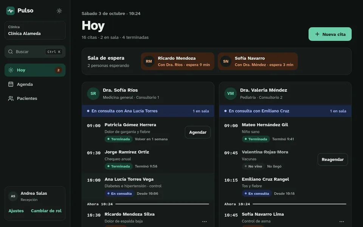Click Agendar for Patricia Gómez Herrera
The image size is (363, 227).
coord(198,132)
